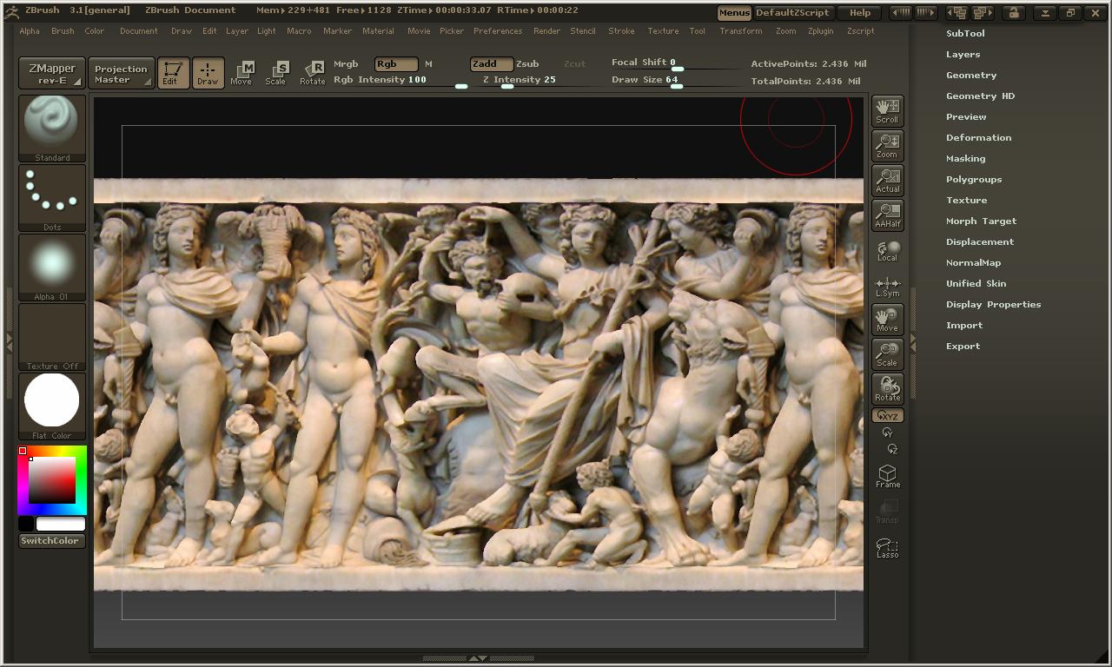The width and height of the screenshot is (1112, 667).
Task: Open the Tool menu
Action: pos(698,31)
